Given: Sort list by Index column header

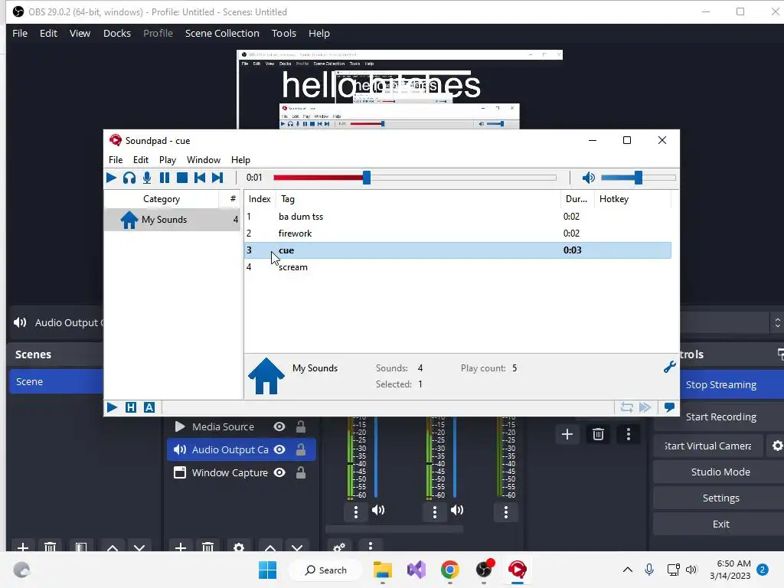Looking at the screenshot, I should [x=260, y=199].
